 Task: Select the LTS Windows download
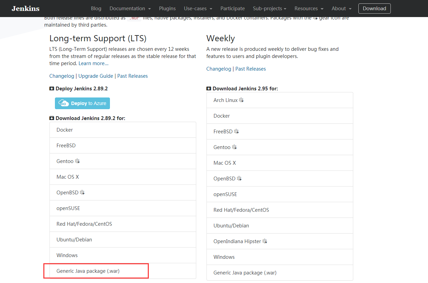coord(123,255)
